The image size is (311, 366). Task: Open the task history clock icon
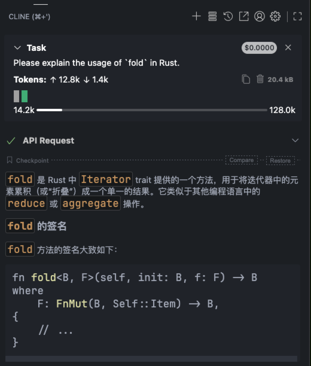click(228, 16)
